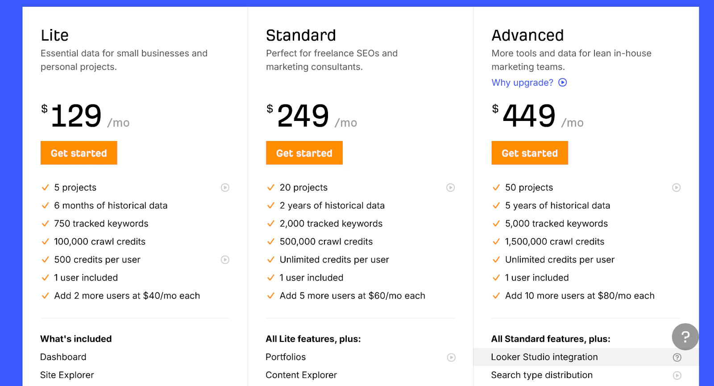The image size is (714, 386).
Task: Click play icon beside Search type distribution
Action: [x=677, y=376]
